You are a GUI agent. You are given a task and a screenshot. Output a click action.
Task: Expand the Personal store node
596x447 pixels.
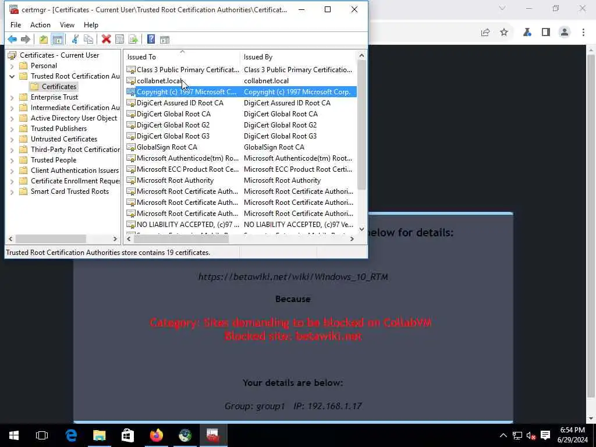click(x=12, y=66)
